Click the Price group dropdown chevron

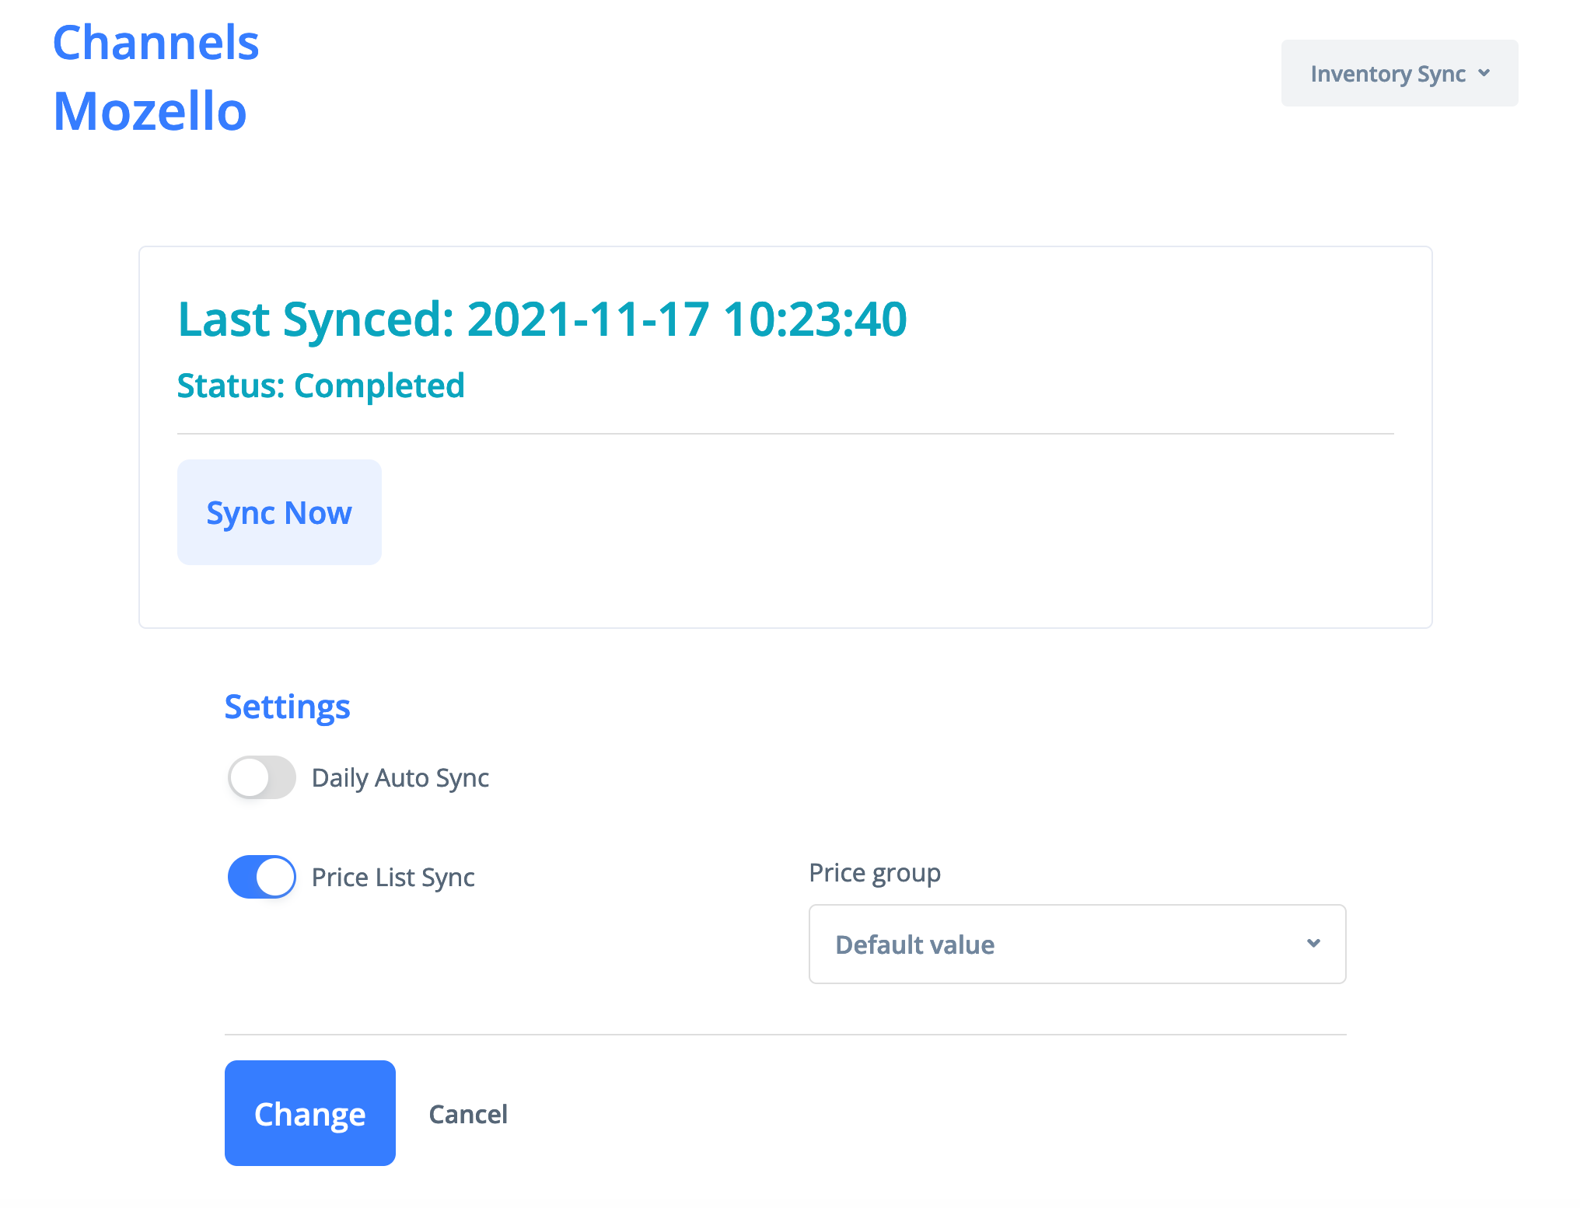tap(1313, 944)
